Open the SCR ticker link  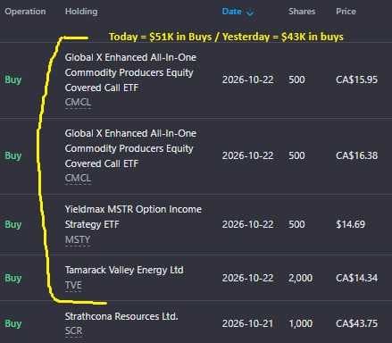click(x=73, y=330)
